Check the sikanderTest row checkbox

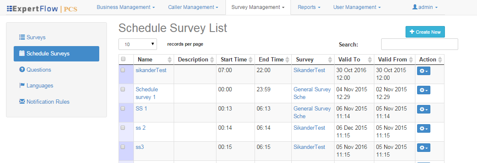click(x=123, y=70)
